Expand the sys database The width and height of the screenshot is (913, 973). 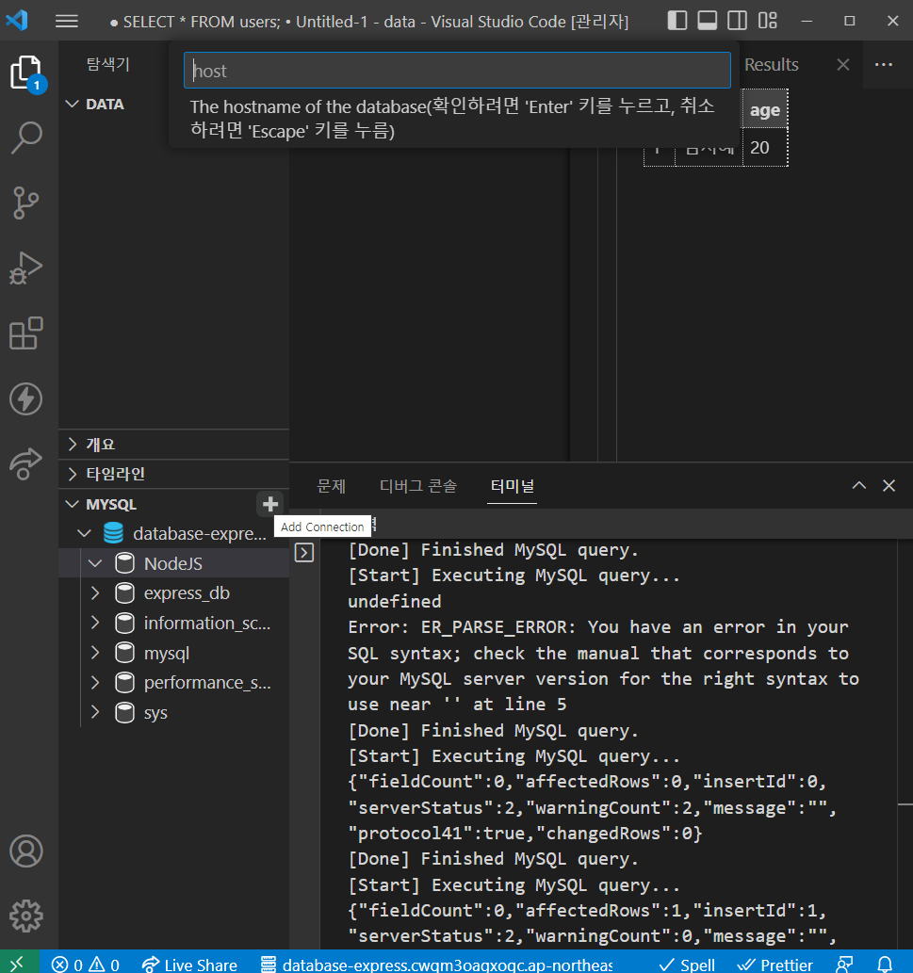pos(95,712)
